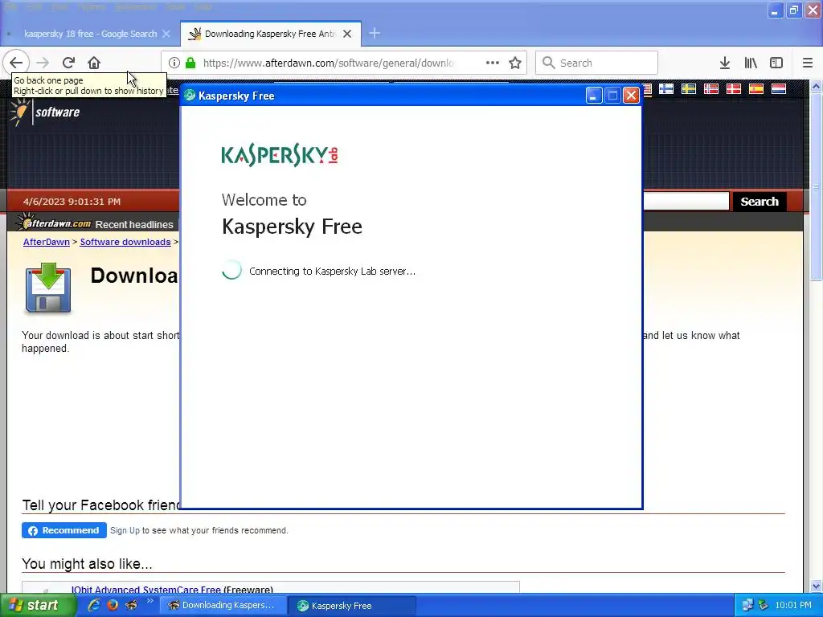Close the Kaspersky Free installer window
Viewport: 823px width, 617px height.
631,96
